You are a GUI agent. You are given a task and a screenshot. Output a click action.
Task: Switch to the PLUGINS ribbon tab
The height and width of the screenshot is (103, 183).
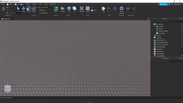53,4
